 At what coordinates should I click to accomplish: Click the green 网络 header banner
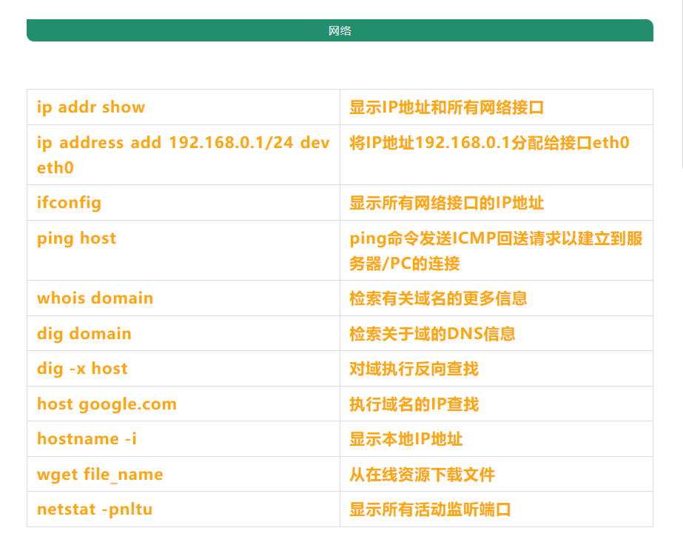click(340, 30)
